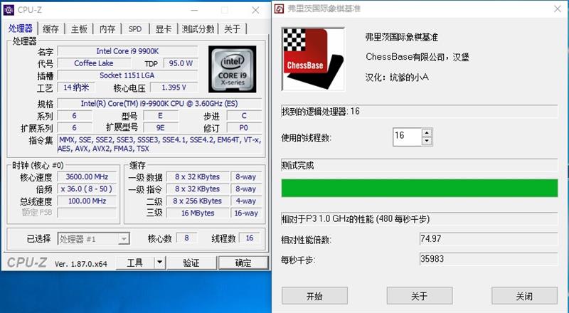The image size is (569, 313).
Task: Click the 14 纳米 process value
Action: click(x=76, y=87)
